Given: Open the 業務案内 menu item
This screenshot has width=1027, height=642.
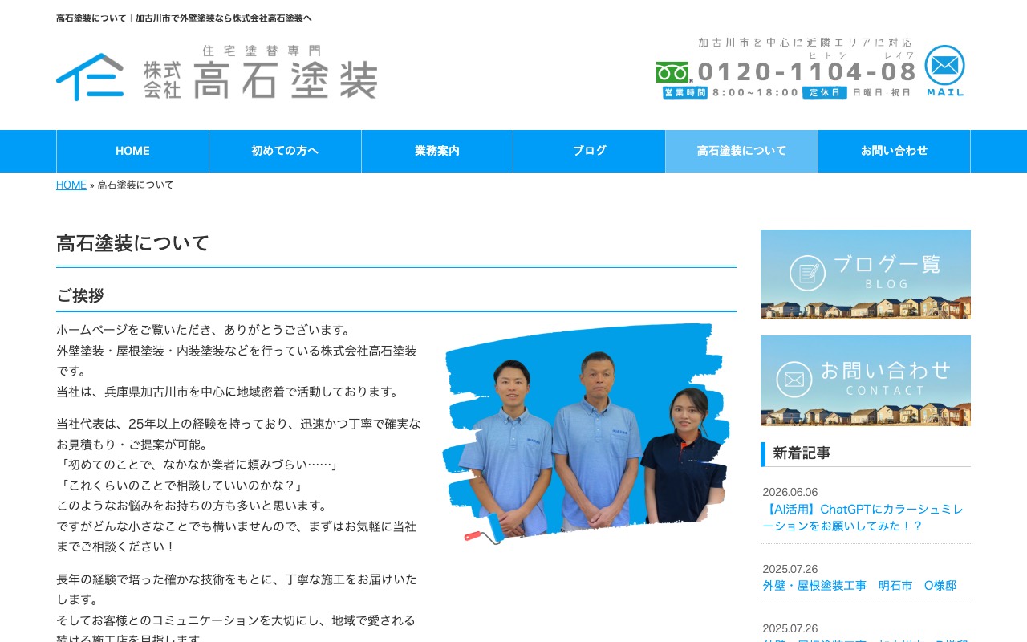Looking at the screenshot, I should point(437,151).
